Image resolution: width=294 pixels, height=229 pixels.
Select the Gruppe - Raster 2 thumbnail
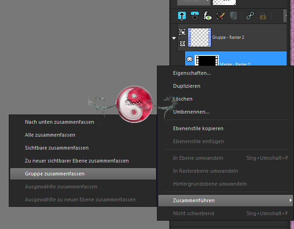(199, 37)
